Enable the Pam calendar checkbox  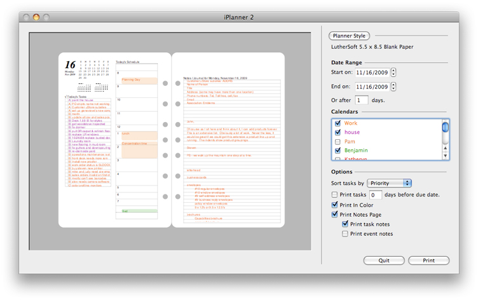(x=338, y=141)
